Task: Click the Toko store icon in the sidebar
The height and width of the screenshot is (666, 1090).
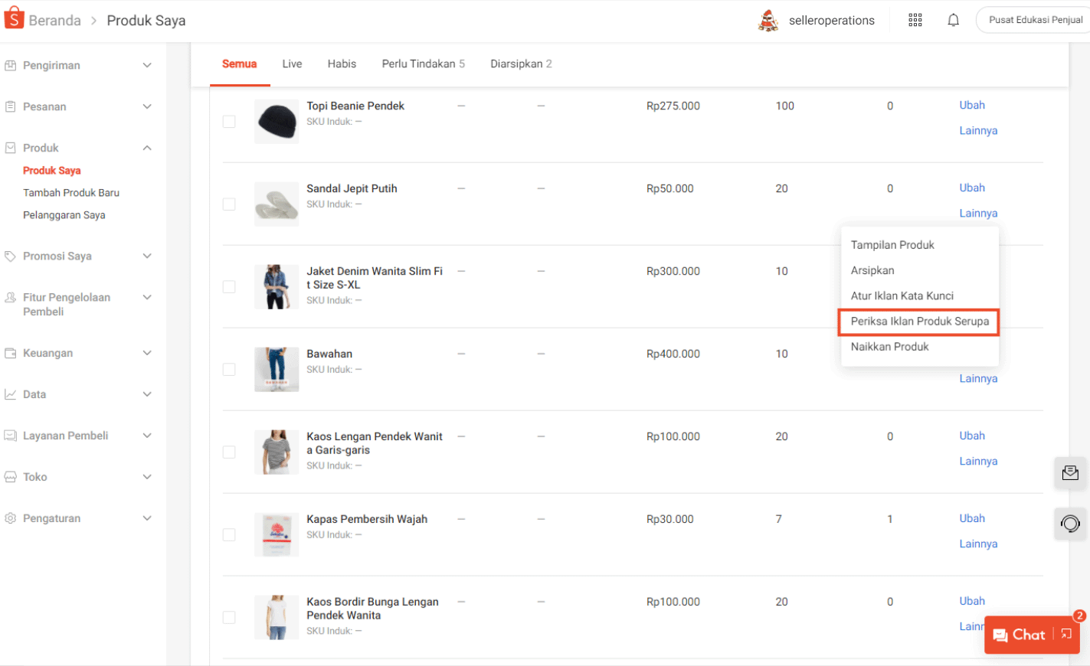Action: (11, 476)
